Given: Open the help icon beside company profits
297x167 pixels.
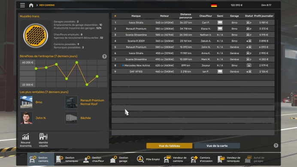Looking at the screenshot, I should (104, 56).
